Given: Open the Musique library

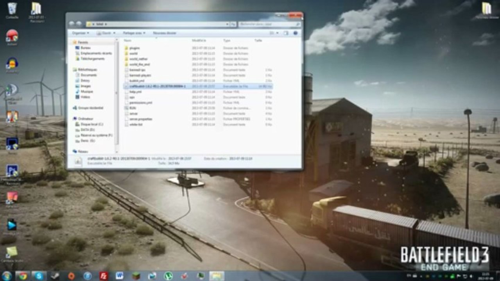Looking at the screenshot, I should coord(84,91).
